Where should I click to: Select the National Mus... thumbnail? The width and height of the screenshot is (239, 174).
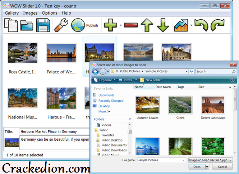23,98
